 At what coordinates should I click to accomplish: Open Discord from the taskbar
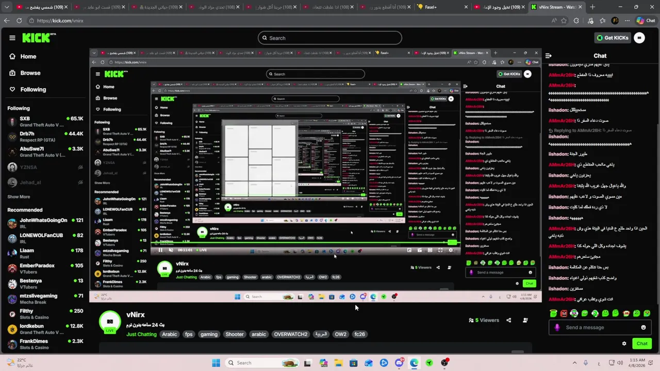(399, 363)
